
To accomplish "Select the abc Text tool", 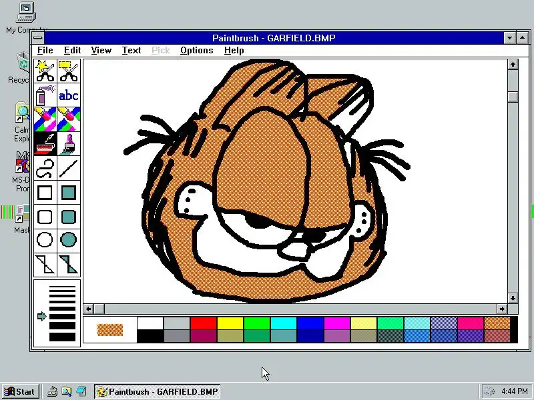I will [x=69, y=95].
